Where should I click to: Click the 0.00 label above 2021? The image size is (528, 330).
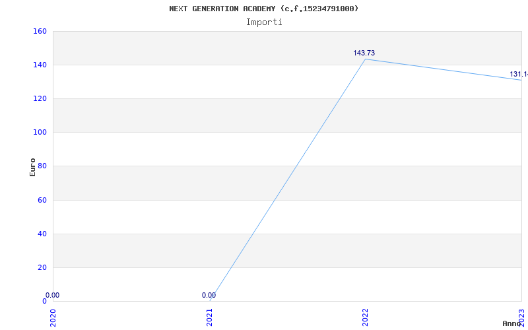point(209,295)
